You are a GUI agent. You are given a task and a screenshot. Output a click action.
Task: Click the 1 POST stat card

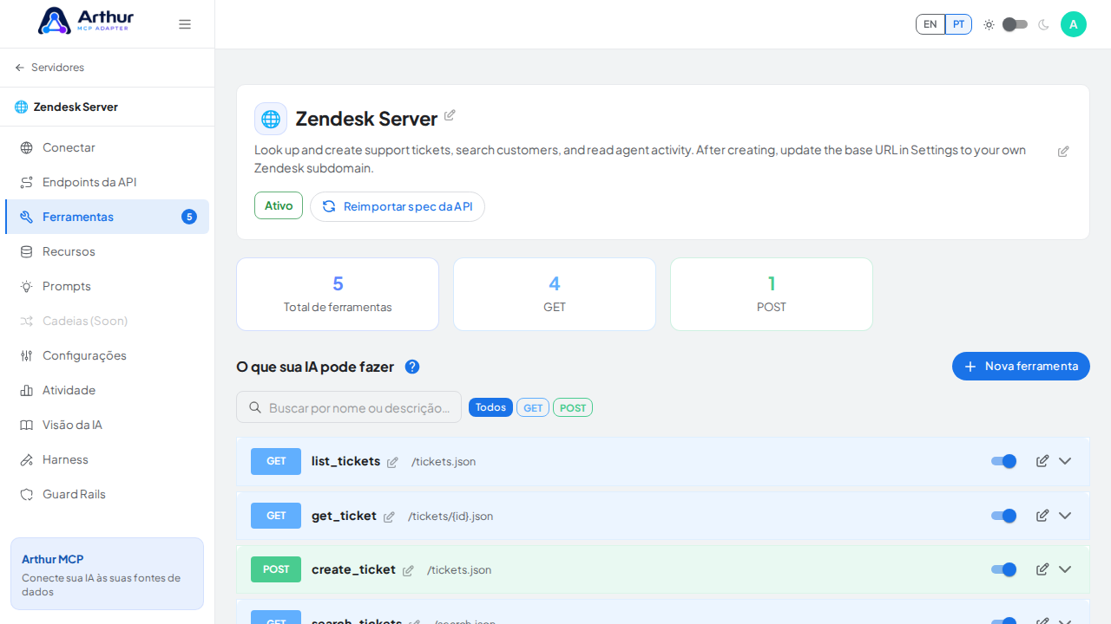pos(772,294)
